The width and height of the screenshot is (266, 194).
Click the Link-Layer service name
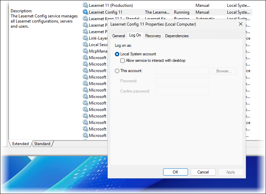98,38
